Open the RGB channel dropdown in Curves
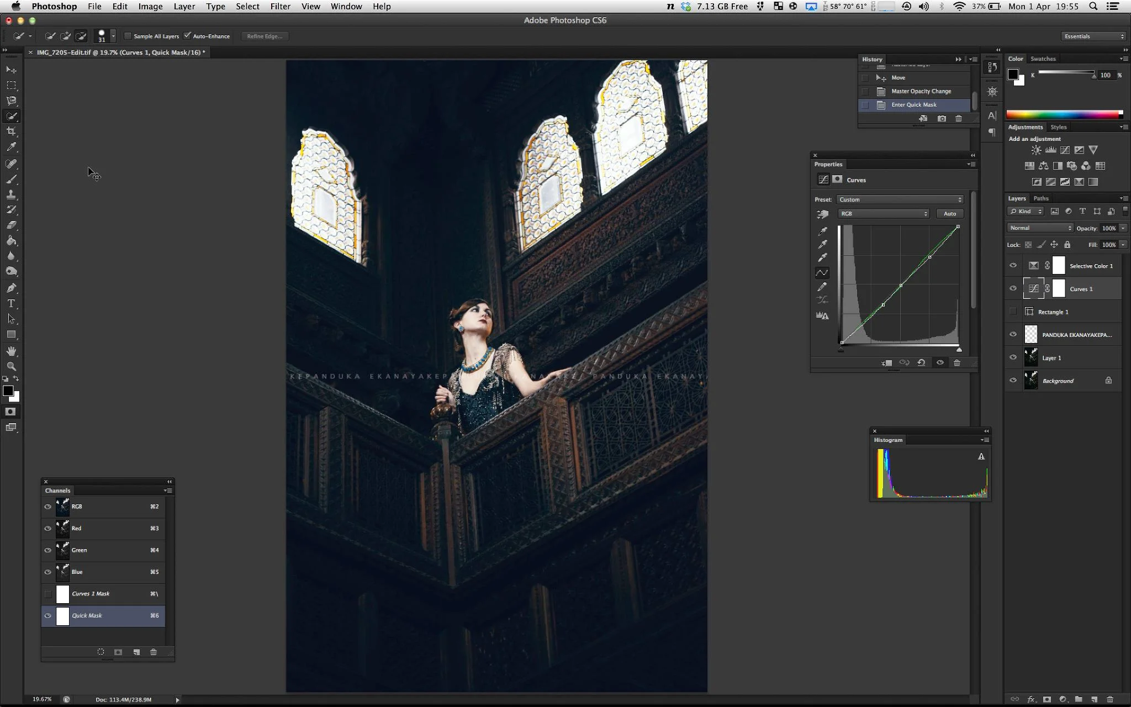Viewport: 1131px width, 707px height. tap(884, 214)
